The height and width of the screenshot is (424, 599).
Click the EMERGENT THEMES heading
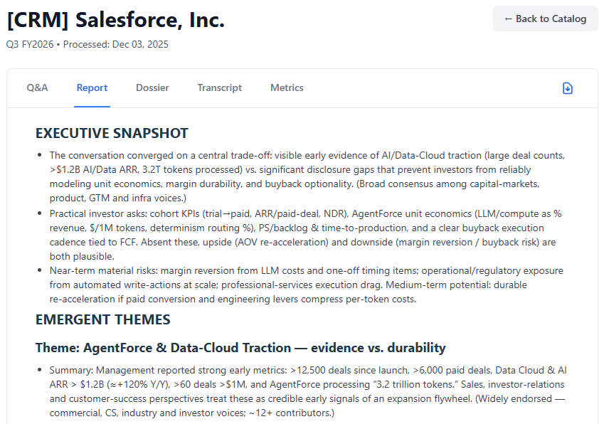102,319
